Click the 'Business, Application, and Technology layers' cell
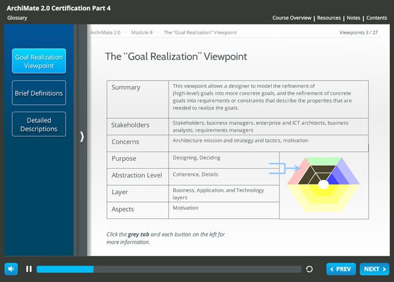Viewport: 394px width, 282px height. click(224, 194)
